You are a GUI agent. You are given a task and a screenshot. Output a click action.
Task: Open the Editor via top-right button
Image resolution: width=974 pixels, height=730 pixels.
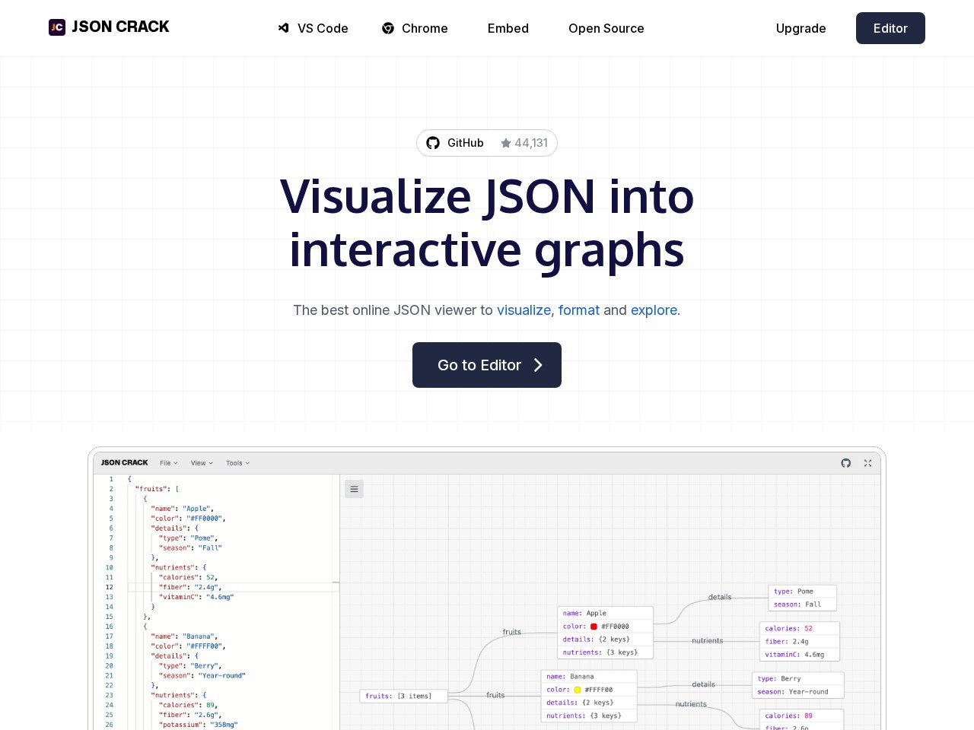(890, 28)
